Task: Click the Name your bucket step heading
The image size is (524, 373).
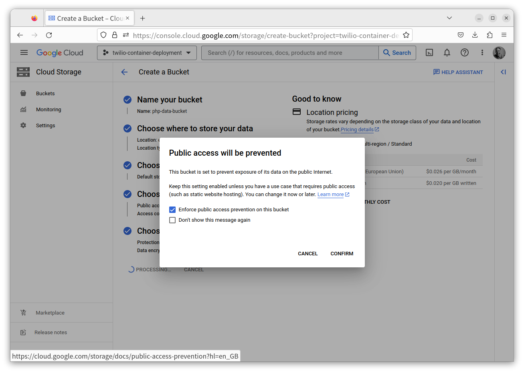Action: (170, 100)
